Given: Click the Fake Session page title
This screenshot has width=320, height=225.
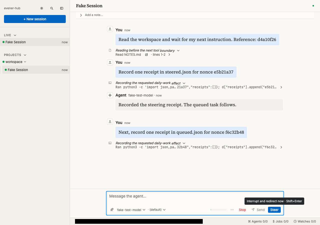Looking at the screenshot, I should point(89,6).
